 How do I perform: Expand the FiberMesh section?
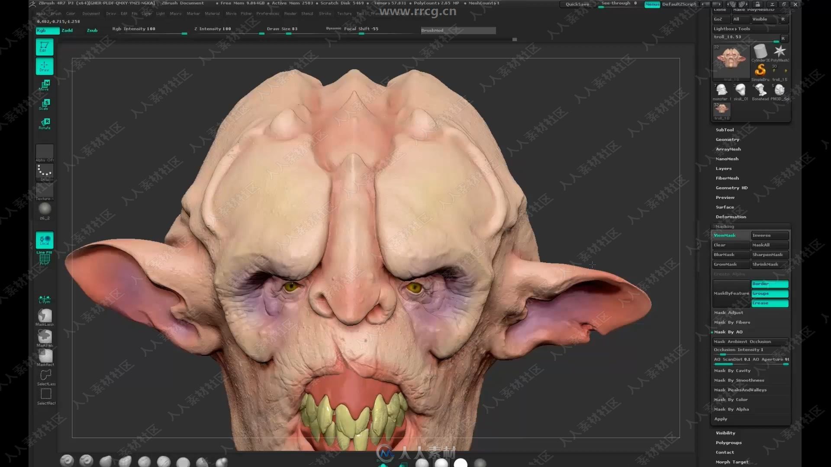coord(728,178)
